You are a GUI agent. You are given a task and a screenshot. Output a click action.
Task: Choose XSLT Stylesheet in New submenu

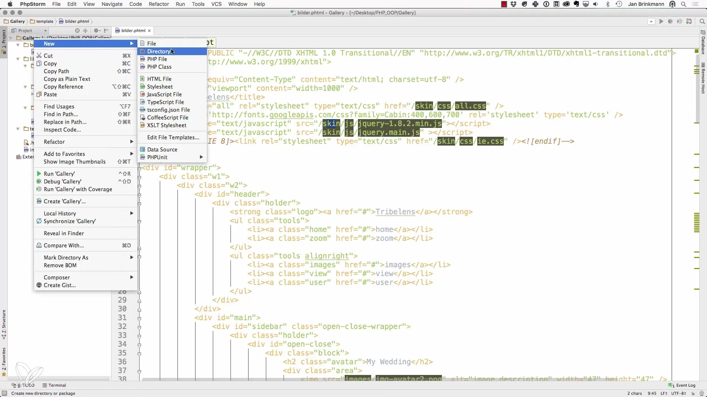point(172,125)
